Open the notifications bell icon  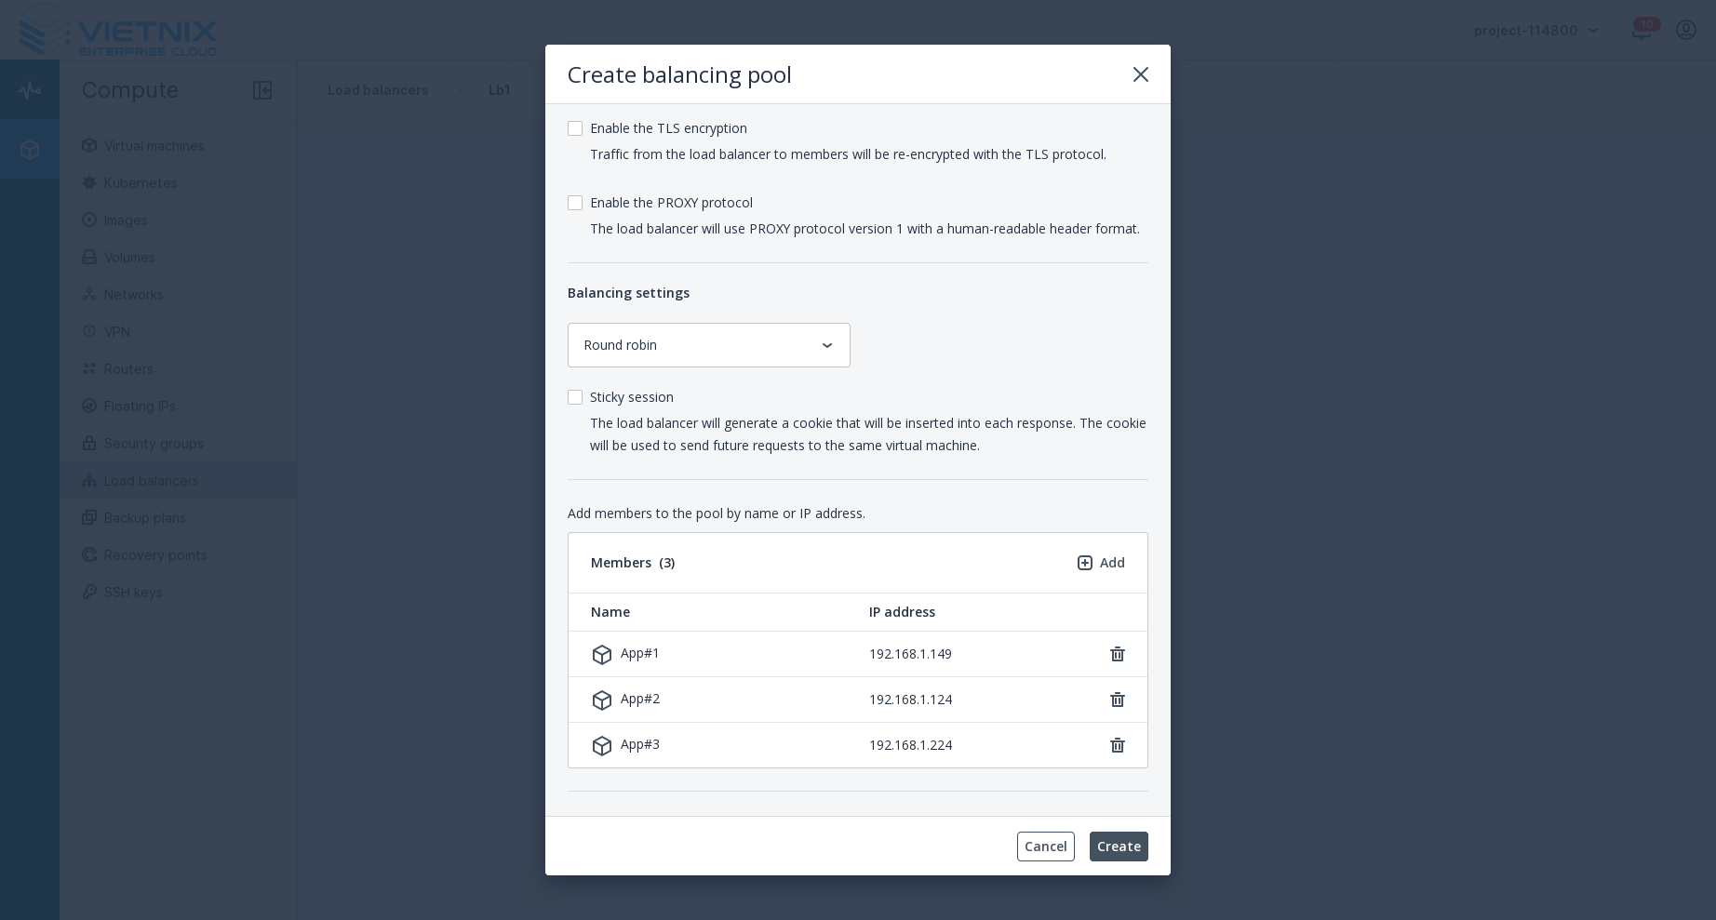click(1642, 31)
